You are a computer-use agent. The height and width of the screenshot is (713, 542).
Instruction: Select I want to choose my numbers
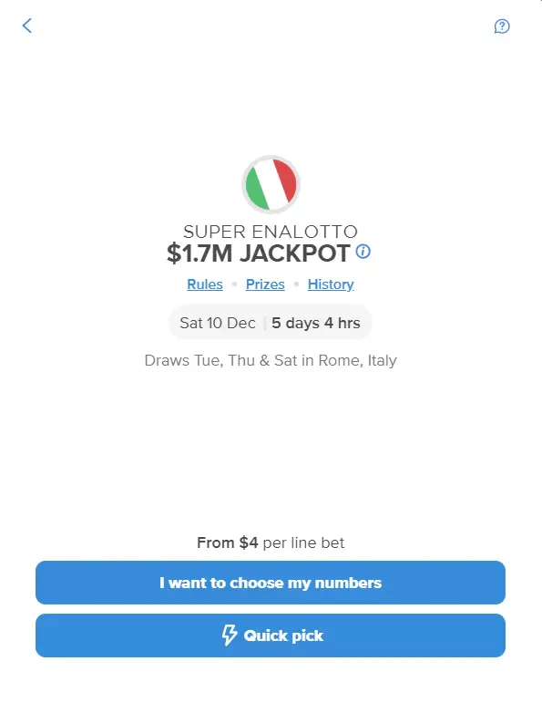coord(271,583)
